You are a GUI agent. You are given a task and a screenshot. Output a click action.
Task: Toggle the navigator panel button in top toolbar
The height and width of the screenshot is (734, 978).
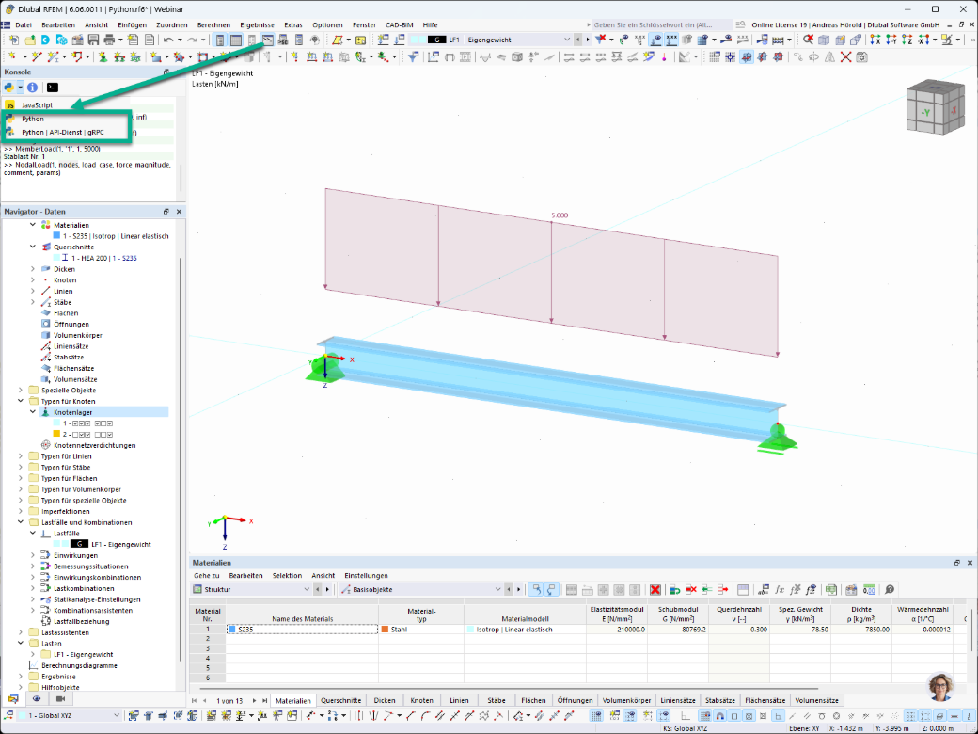[220, 40]
